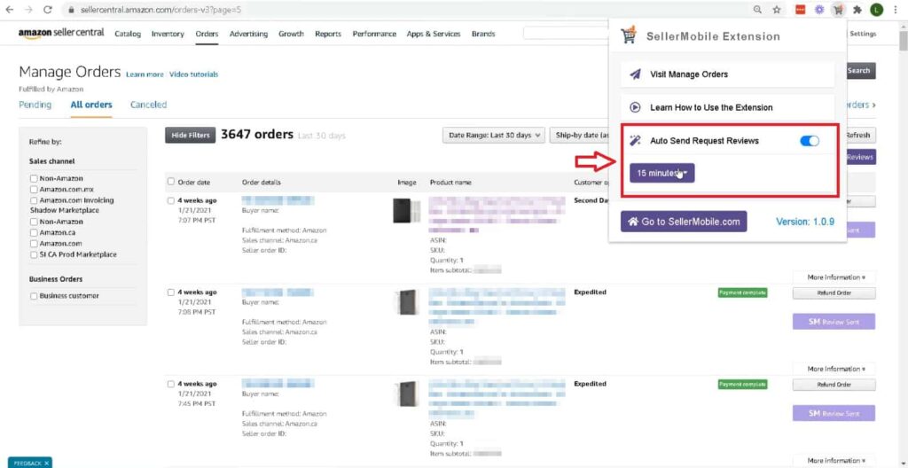908x468 pixels.
Task: Expand More information on 7:08 PM order
Action: tap(834, 369)
